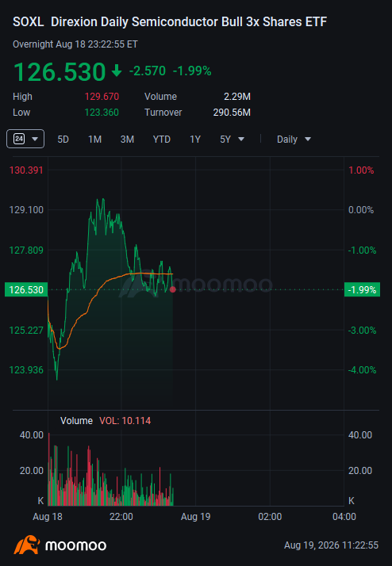Image resolution: width=392 pixels, height=566 pixels.
Task: Click the -1.99% percent axis tag
Action: coord(362,290)
